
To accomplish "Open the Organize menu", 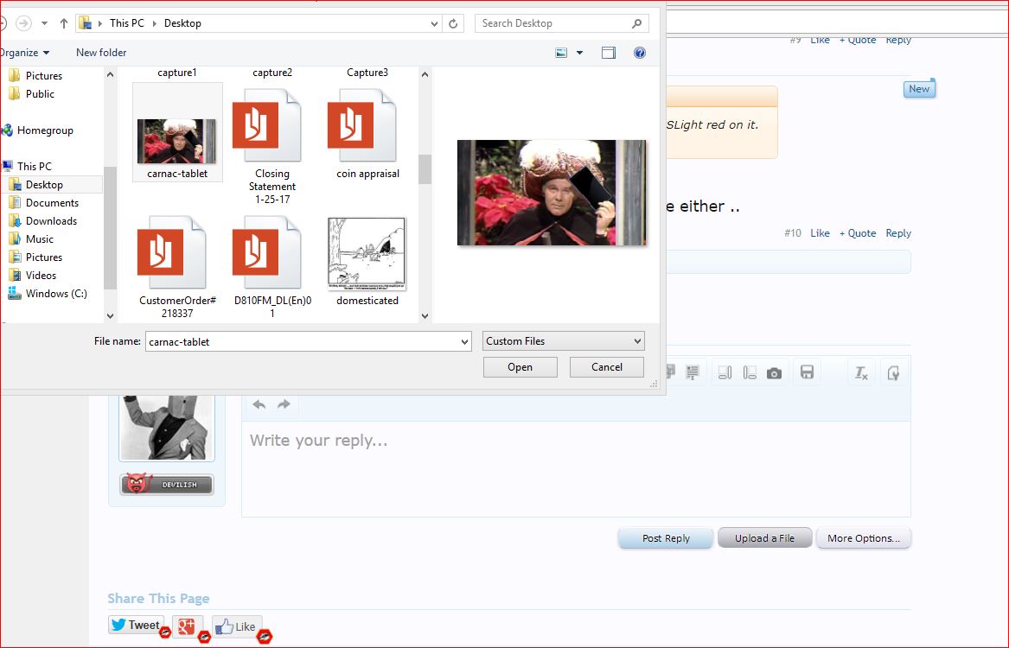I will coord(24,53).
